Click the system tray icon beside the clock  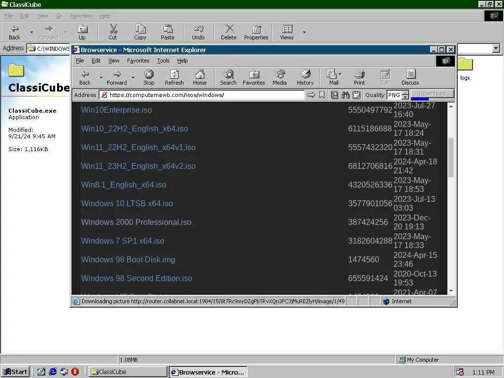pos(460,372)
